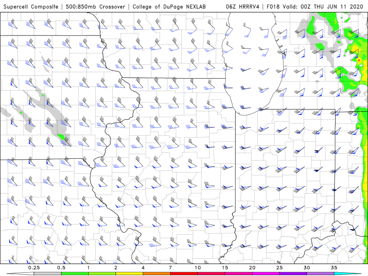The width and height of the screenshot is (368, 276).
Task: Select the color bar segment between 10 and 15
Action: [x=211, y=274]
